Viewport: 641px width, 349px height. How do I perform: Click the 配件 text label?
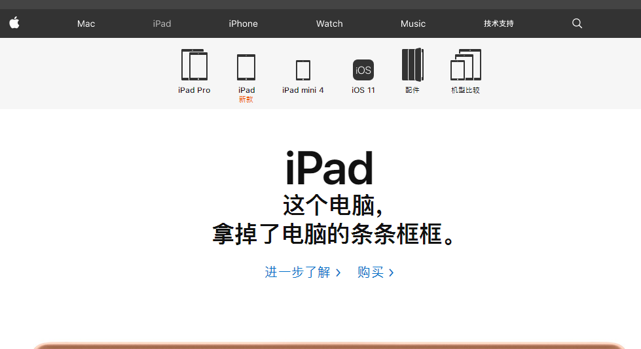point(412,90)
